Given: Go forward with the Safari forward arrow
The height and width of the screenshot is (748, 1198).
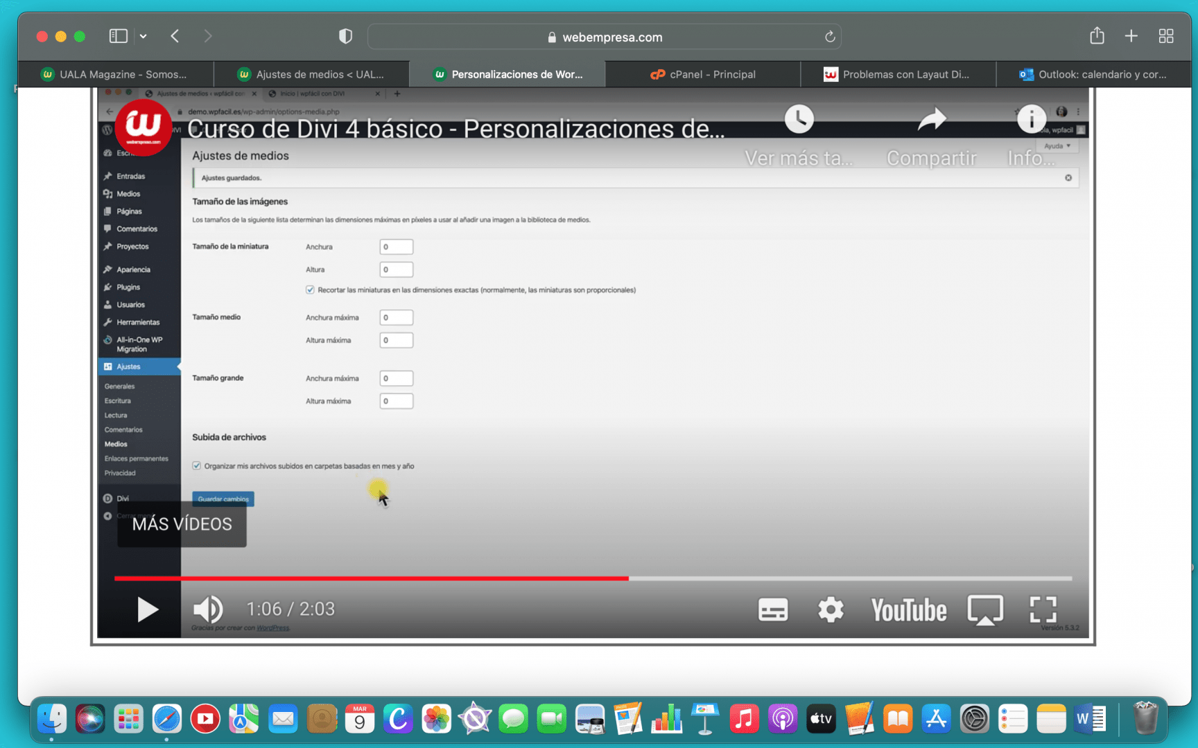Looking at the screenshot, I should [x=207, y=36].
